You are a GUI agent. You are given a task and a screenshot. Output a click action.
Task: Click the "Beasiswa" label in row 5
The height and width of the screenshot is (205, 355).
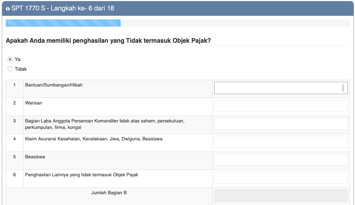coord(35,157)
